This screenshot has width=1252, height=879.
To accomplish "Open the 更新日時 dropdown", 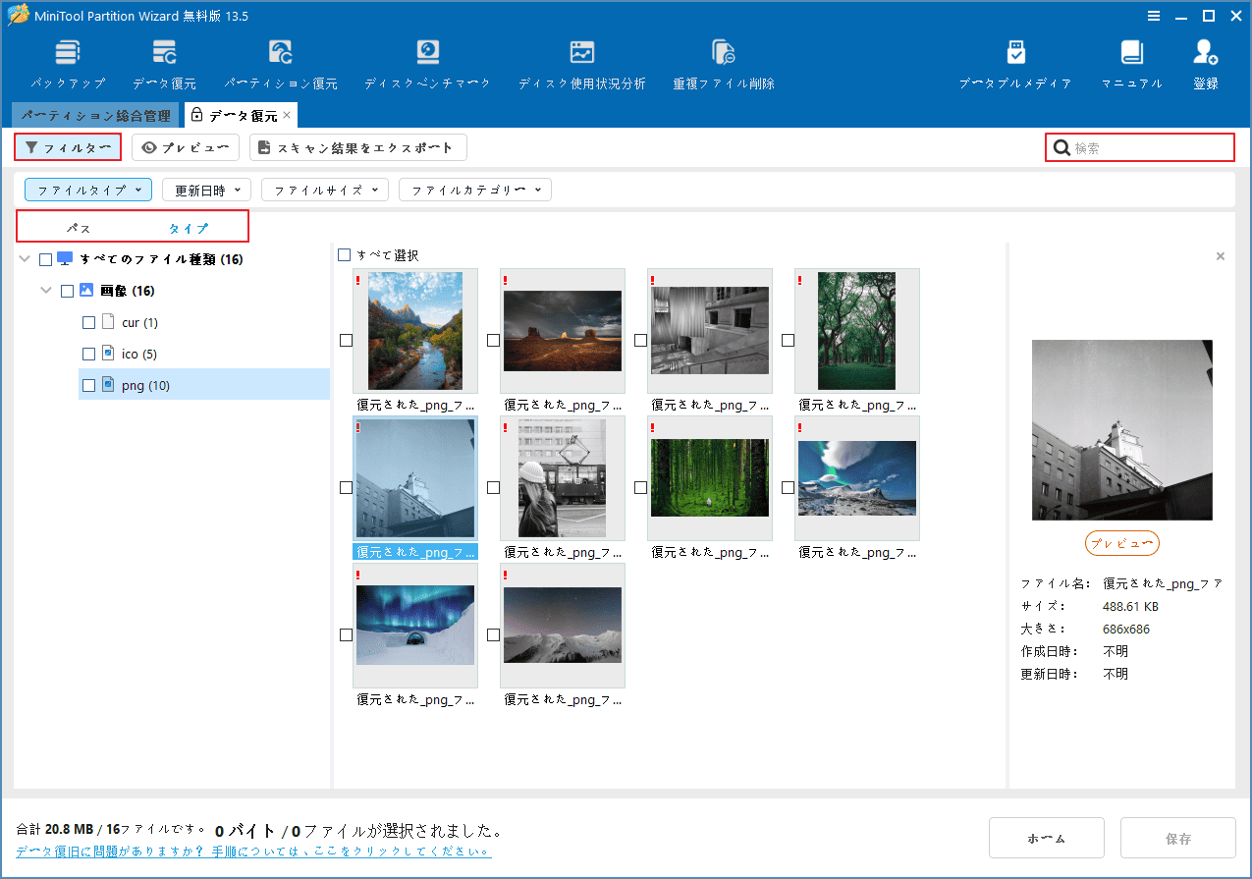I will click(206, 189).
